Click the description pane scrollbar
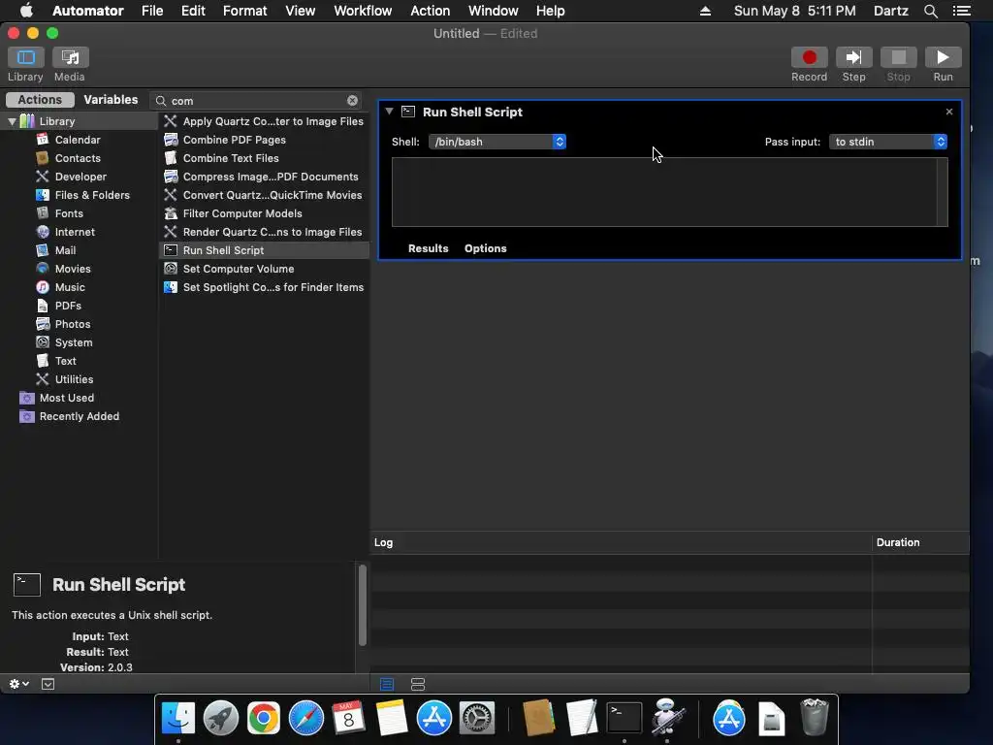993x745 pixels. pos(363,605)
